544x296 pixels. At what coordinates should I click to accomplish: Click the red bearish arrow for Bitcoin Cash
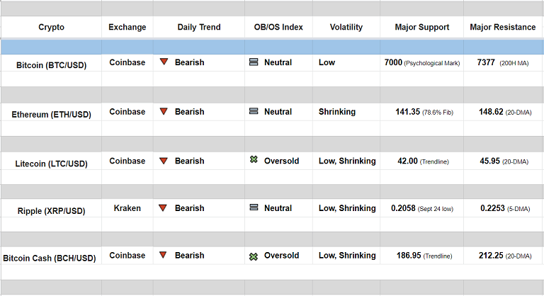coord(164,255)
